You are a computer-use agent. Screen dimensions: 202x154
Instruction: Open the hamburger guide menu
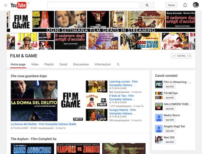6,5
